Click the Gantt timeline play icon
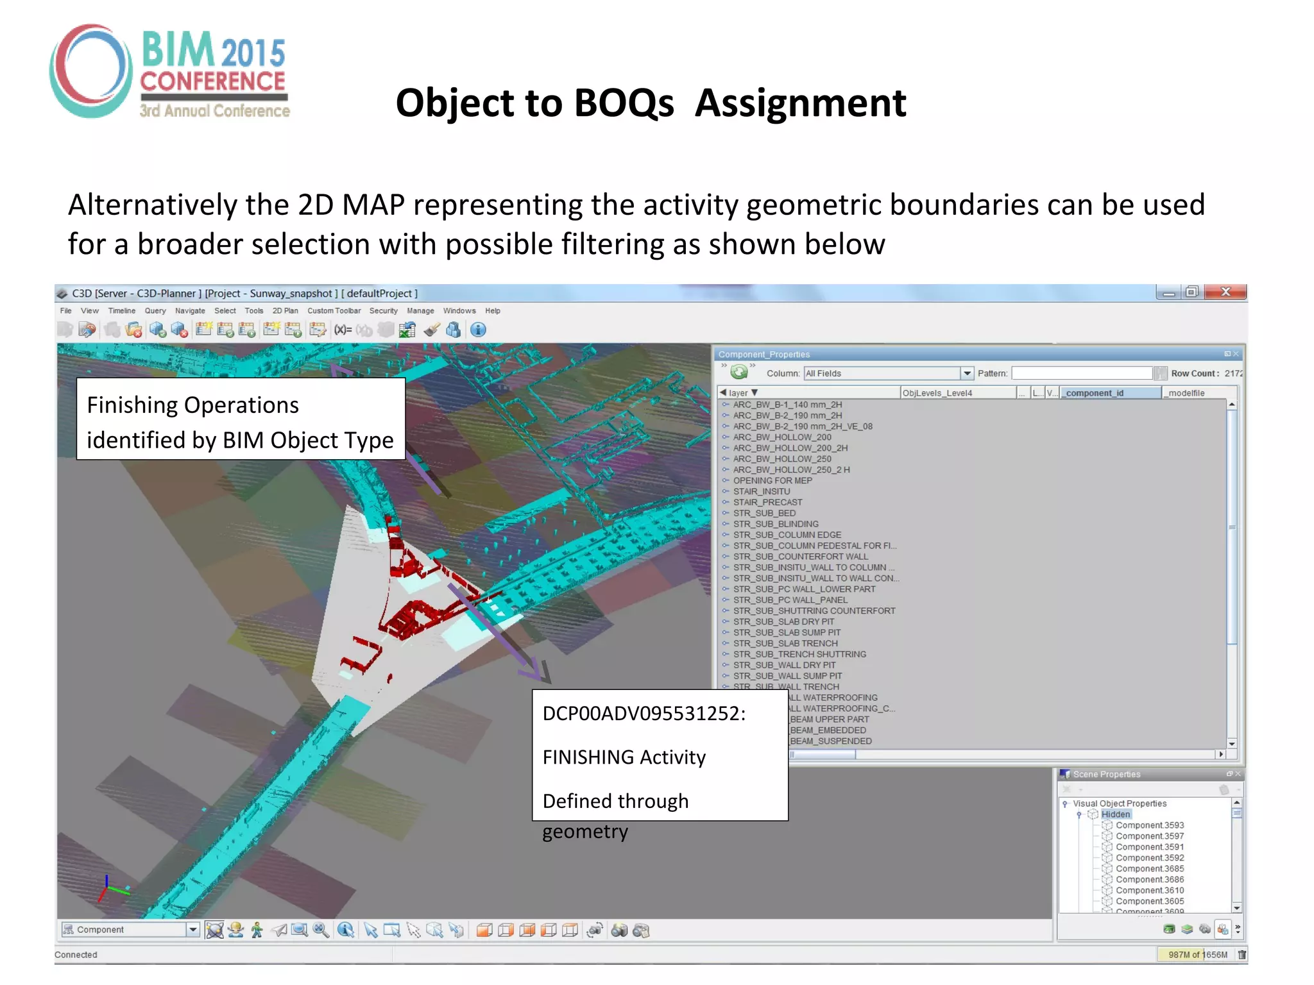Viewport: 1314px width, 985px height. [x=293, y=330]
